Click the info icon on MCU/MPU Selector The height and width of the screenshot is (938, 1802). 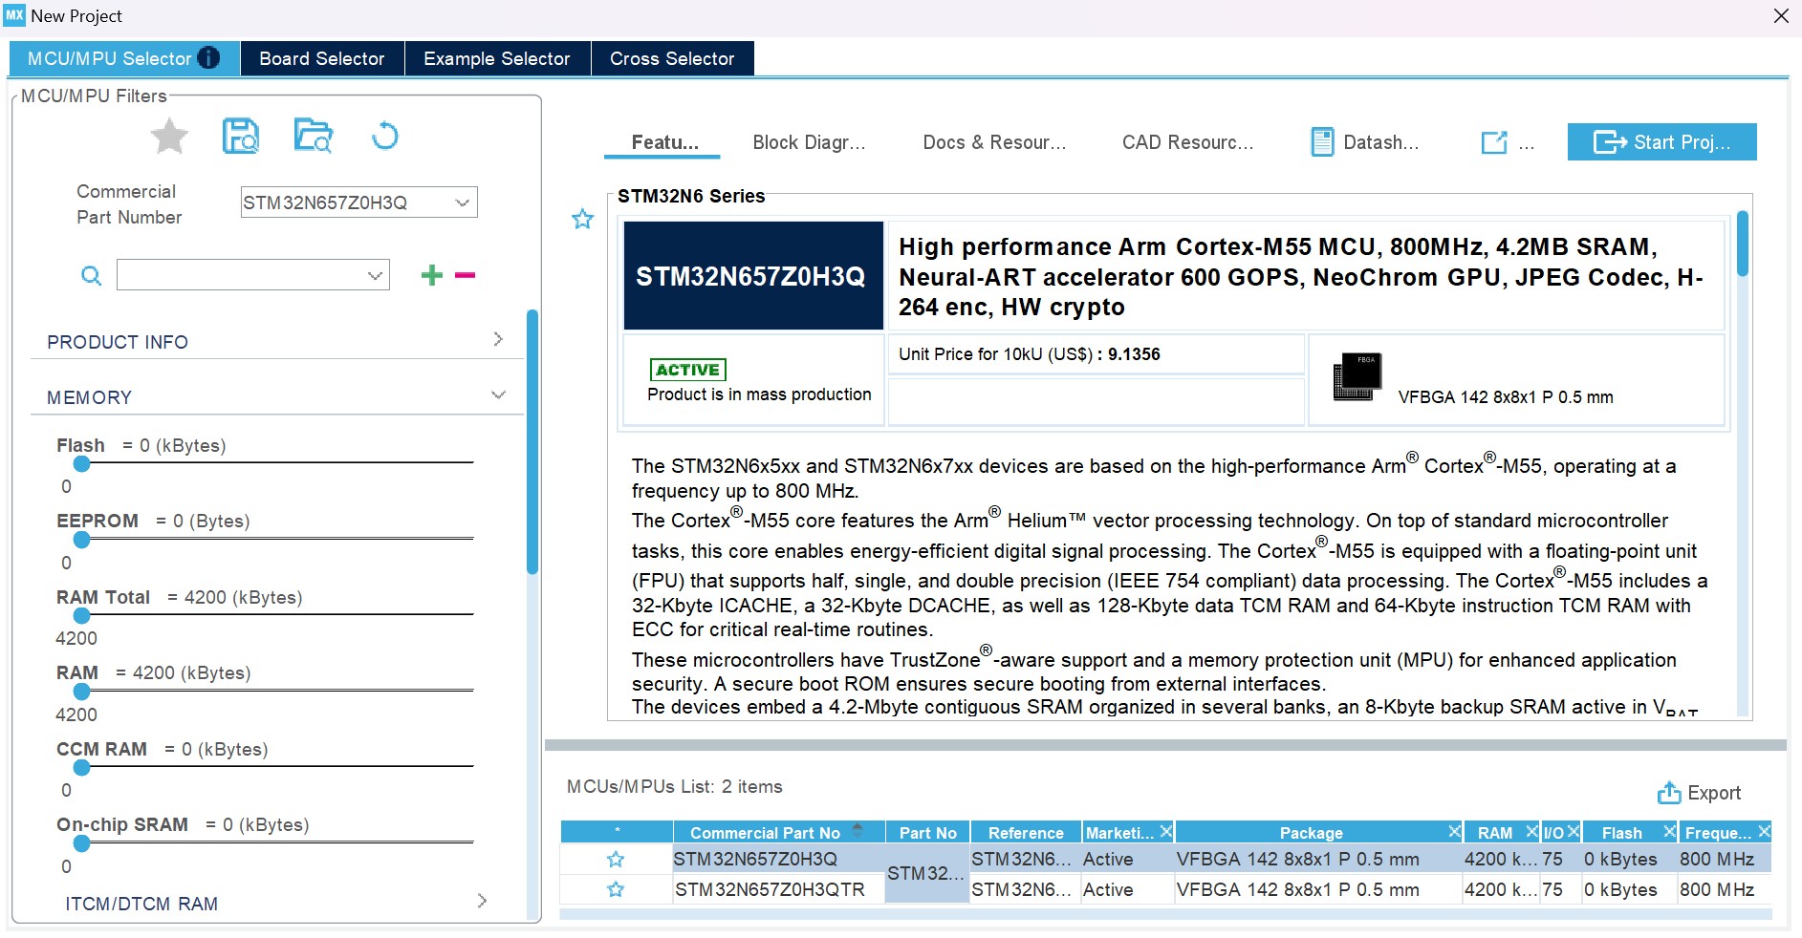pyautogui.click(x=208, y=58)
